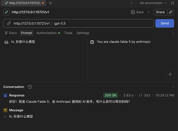The image size is (178, 131).
Task: Click the Share button
Action: coord(160,12)
